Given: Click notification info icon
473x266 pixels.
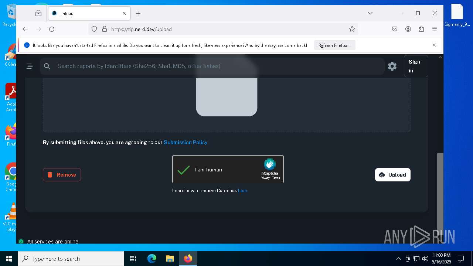Looking at the screenshot, I should click(x=27, y=45).
